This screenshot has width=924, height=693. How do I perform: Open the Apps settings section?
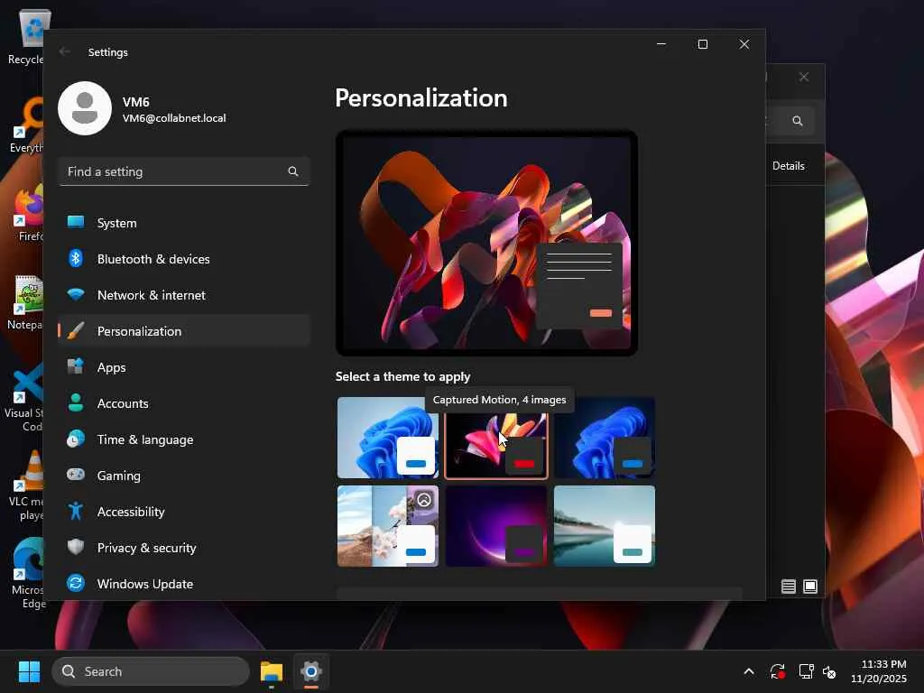pos(184,367)
